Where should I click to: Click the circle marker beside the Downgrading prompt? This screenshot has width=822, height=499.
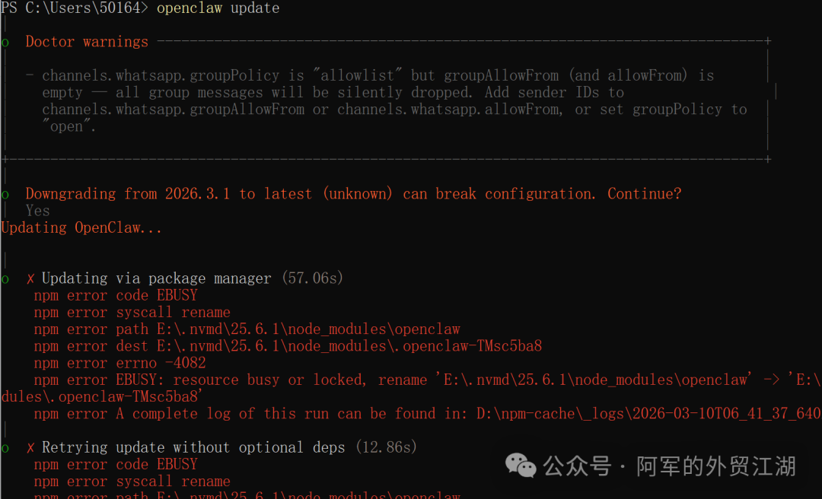5,194
